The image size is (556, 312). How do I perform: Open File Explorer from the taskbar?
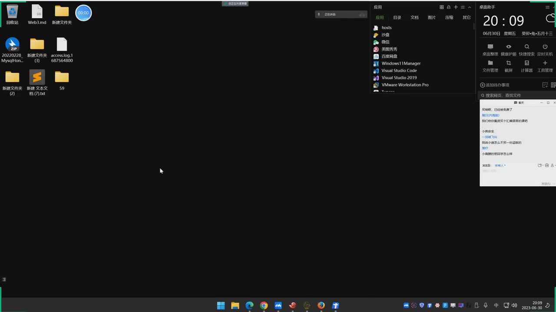click(x=235, y=305)
